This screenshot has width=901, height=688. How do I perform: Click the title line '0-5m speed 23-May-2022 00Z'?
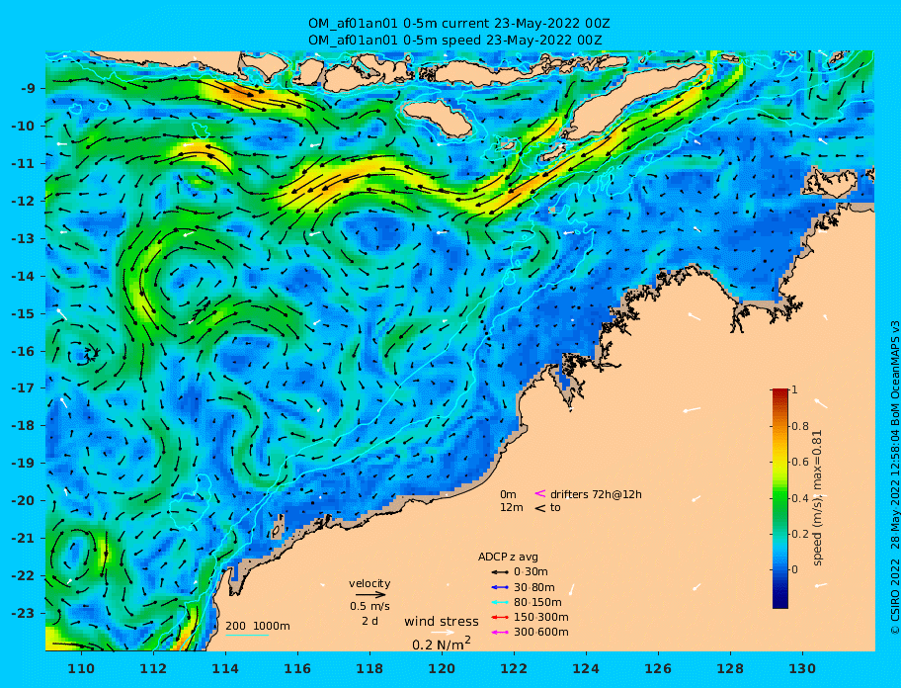tap(455, 41)
